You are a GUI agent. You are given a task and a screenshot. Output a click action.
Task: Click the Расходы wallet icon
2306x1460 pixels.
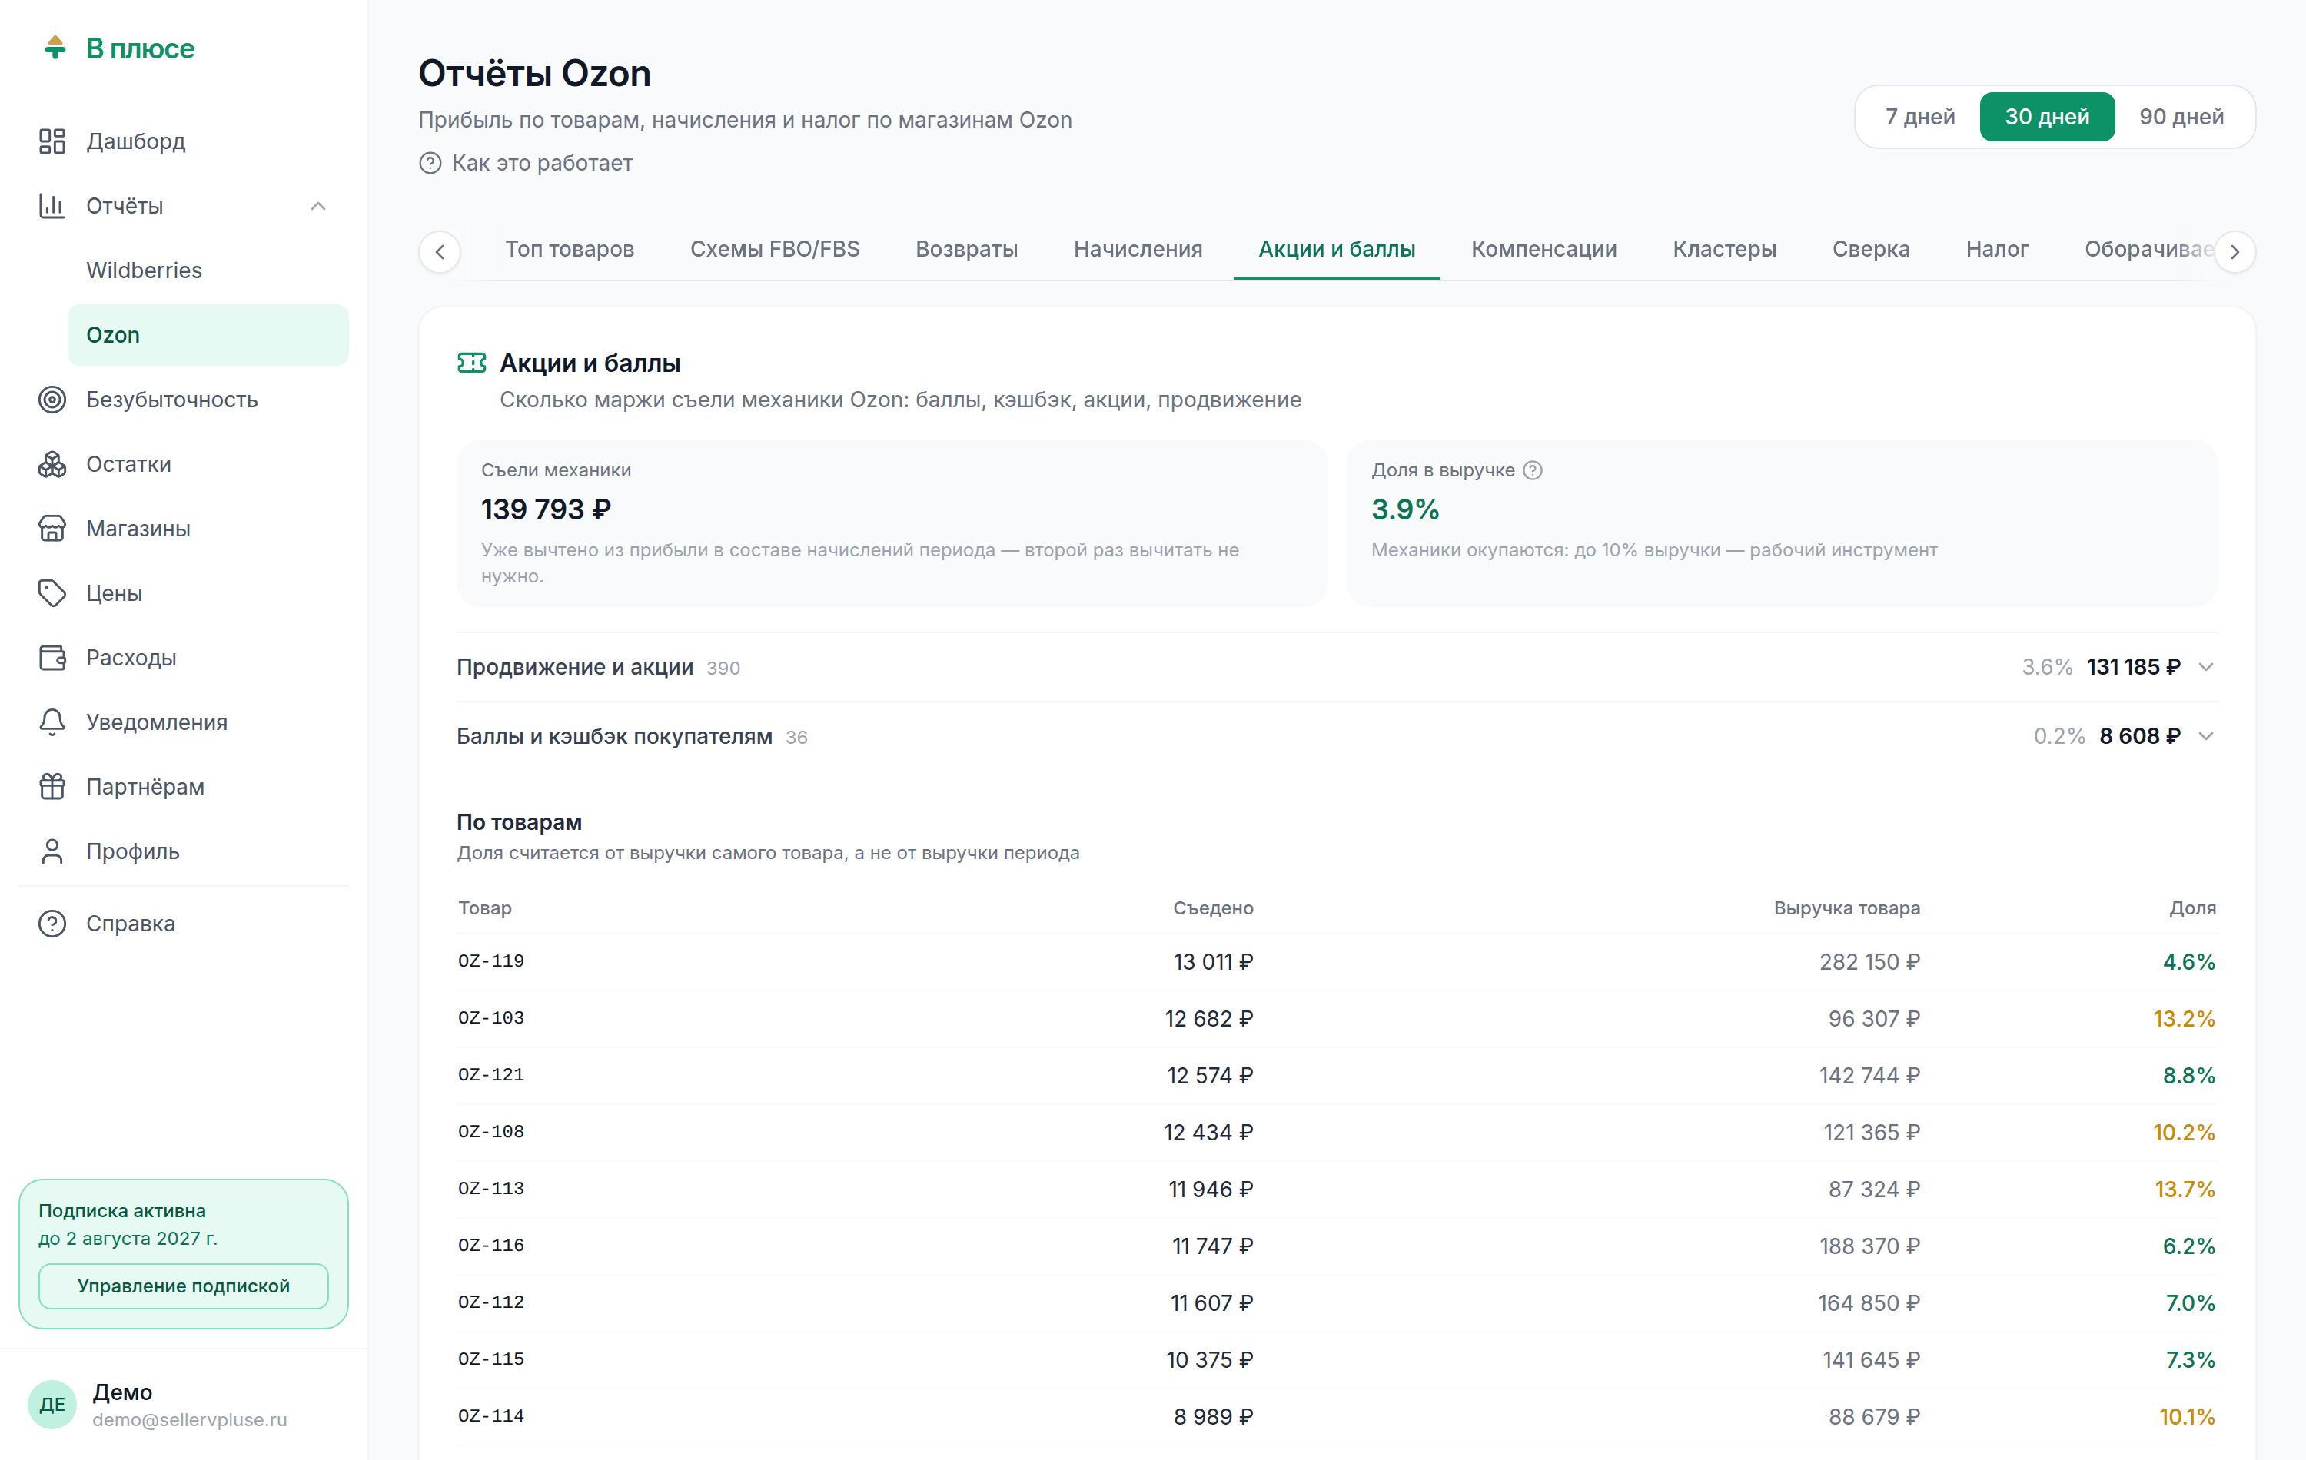pyautogui.click(x=52, y=658)
